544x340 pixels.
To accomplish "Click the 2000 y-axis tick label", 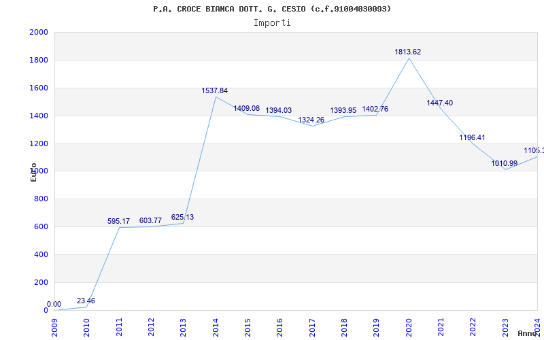I will point(39,32).
